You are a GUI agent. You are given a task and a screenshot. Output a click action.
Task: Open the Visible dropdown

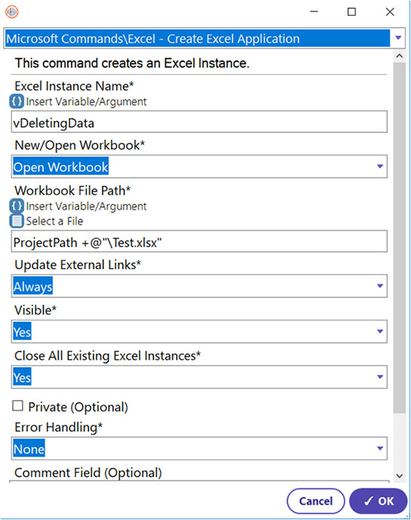[x=380, y=331]
